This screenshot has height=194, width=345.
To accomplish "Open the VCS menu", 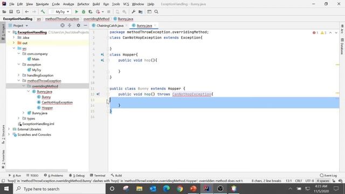I will [x=126, y=4].
